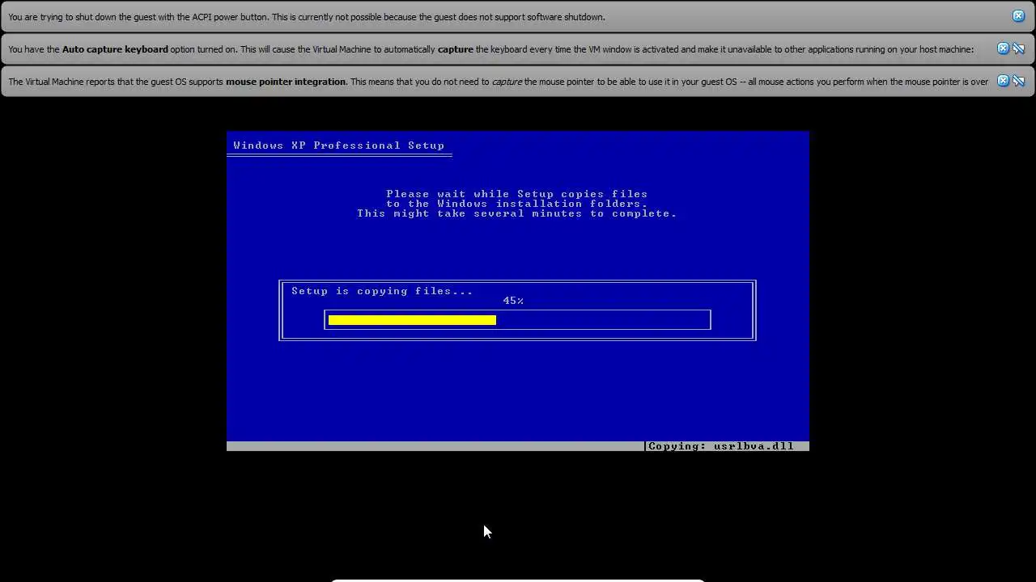Click the 'Windows XP Professional Setup' title
The width and height of the screenshot is (1036, 582).
(x=338, y=145)
